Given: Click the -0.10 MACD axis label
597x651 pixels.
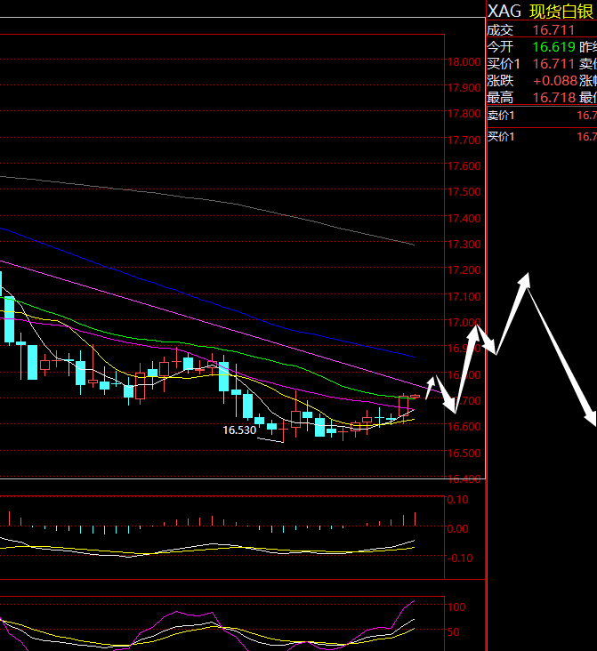Looking at the screenshot, I should coord(460,559).
